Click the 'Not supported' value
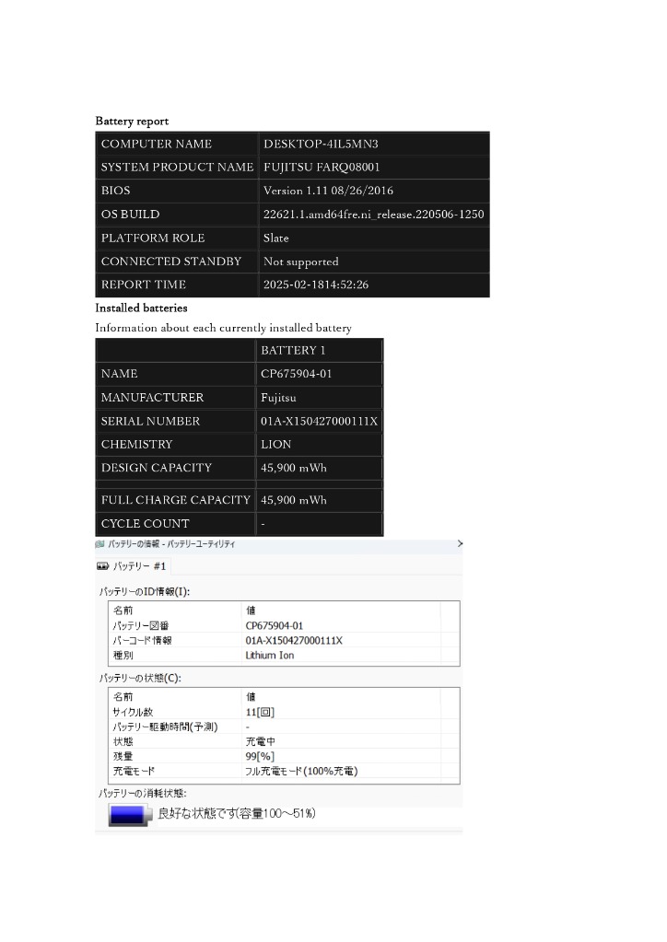This screenshot has height=942, width=667. (301, 262)
